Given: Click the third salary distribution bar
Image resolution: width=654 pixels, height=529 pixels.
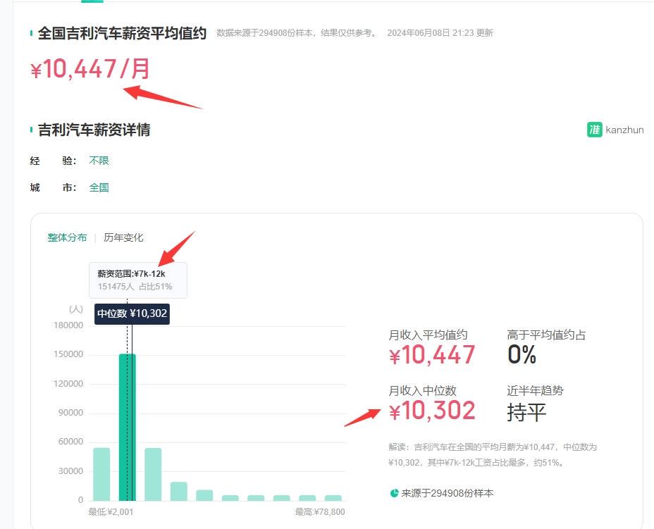Looking at the screenshot, I should (153, 474).
